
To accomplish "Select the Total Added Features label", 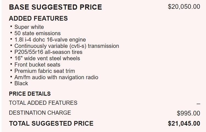I will point(43,103).
